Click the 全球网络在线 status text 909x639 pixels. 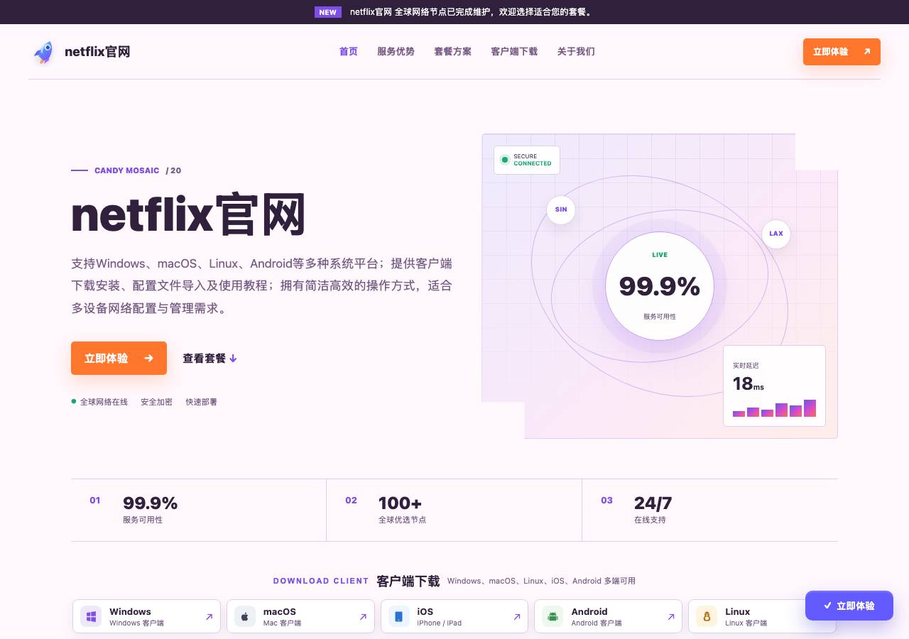pos(104,402)
